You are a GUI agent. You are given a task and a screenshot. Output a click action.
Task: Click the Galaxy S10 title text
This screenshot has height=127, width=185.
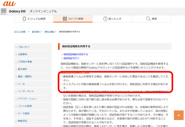[x=17, y=11]
